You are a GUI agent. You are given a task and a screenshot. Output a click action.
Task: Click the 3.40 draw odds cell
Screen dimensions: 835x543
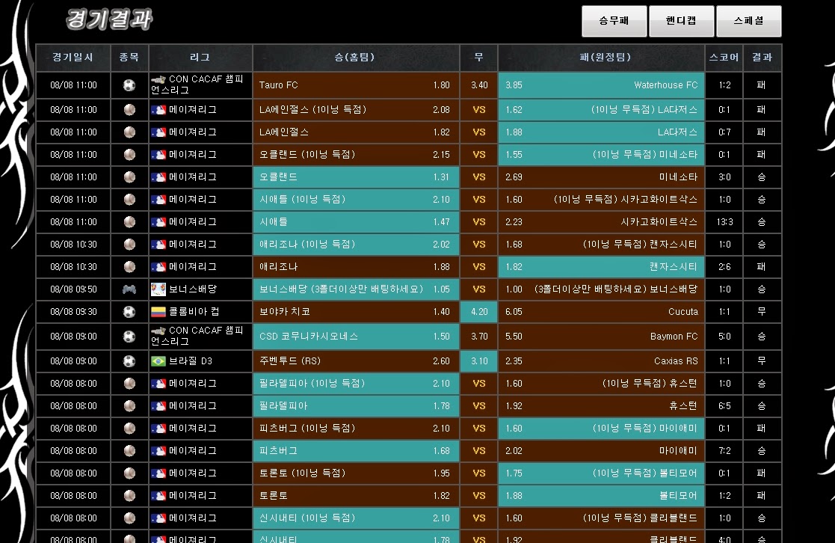(478, 85)
